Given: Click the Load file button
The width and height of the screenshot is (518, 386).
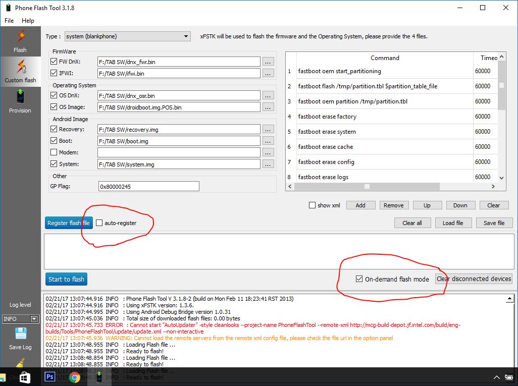Looking at the screenshot, I should [x=453, y=223].
